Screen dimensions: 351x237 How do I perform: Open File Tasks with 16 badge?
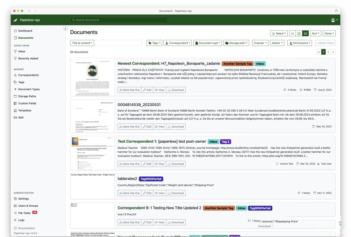coord(25,213)
